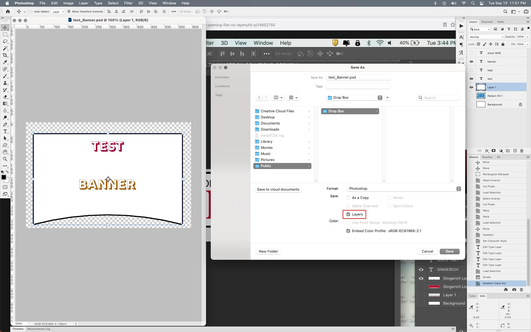The image size is (531, 332).
Task: Select the Lasso tool
Action: (x=5, y=41)
